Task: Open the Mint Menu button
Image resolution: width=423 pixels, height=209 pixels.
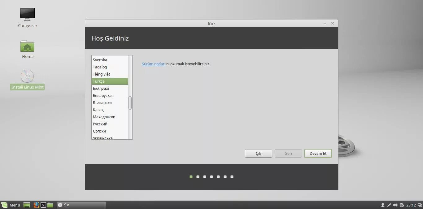Action: click(x=11, y=205)
